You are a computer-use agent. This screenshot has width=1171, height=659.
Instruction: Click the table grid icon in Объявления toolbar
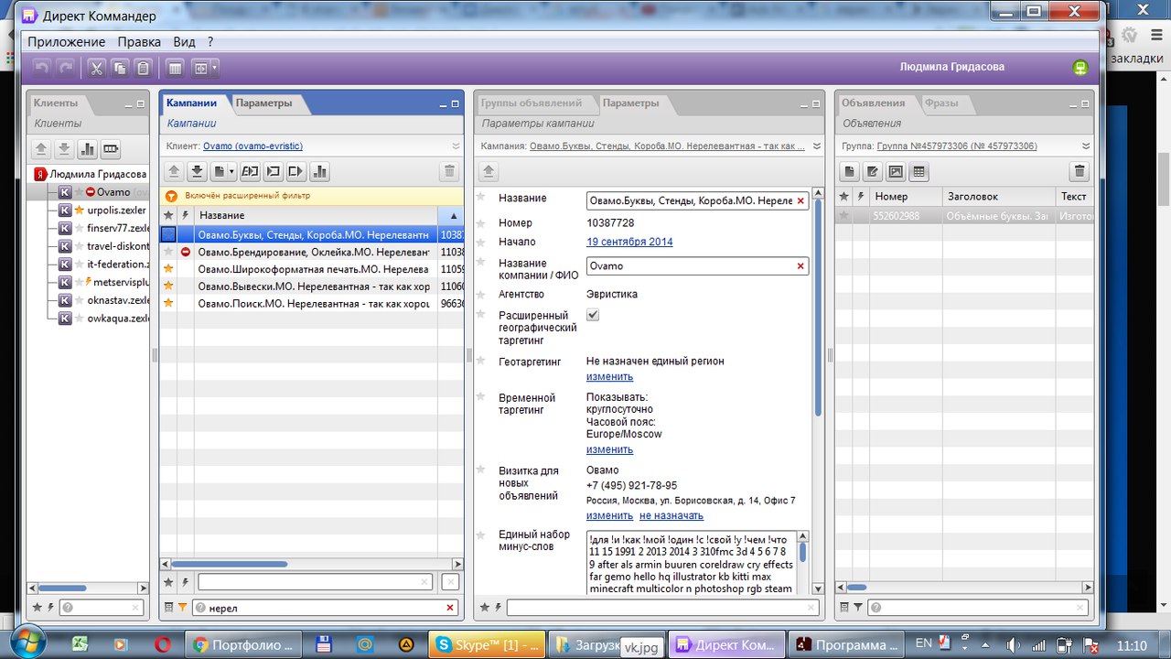(x=919, y=171)
